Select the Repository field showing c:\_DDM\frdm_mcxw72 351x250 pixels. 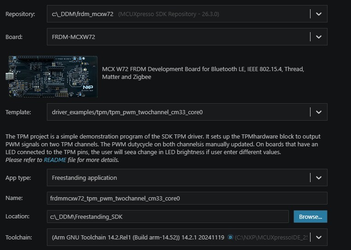187,14
